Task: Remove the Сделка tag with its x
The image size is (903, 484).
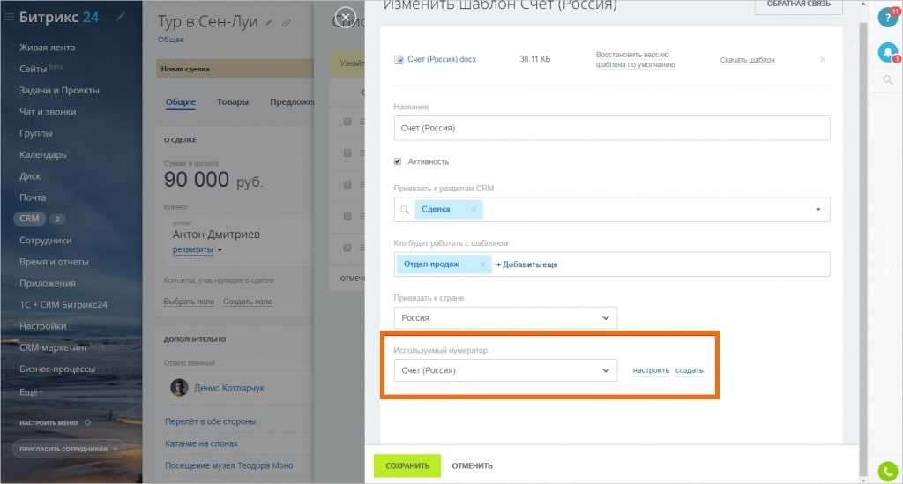Action: coord(473,210)
